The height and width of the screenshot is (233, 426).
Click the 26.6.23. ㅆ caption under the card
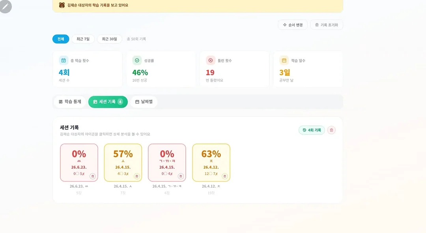click(x=79, y=186)
